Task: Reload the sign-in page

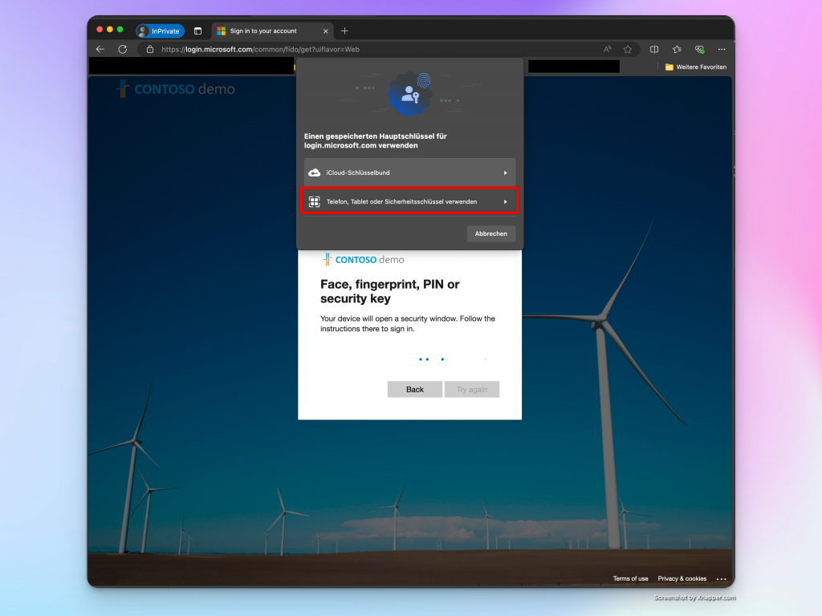Action: point(123,49)
